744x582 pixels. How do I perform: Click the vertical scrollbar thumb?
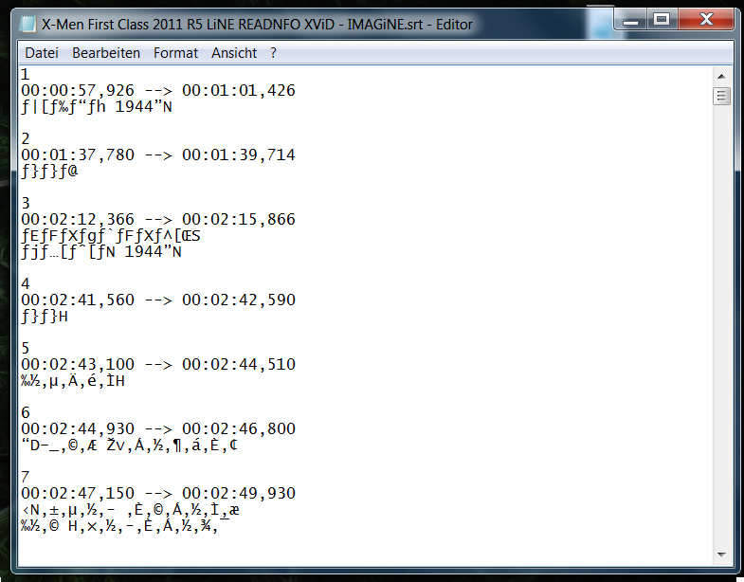coord(721,96)
